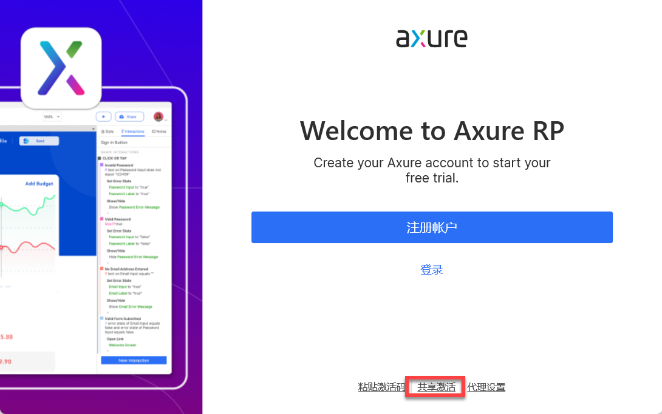Click the 登录 link
The image size is (662, 414).
coord(432,270)
